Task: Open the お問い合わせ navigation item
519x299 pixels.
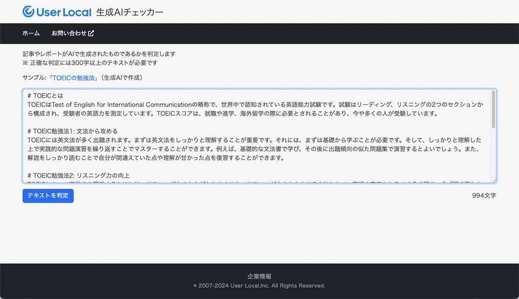Action: (69, 33)
